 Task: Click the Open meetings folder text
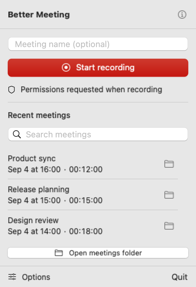[105, 253]
